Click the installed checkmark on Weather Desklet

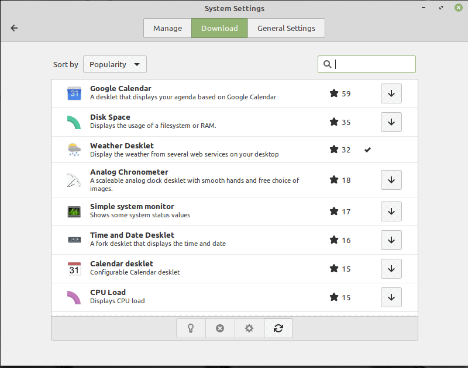click(x=367, y=150)
